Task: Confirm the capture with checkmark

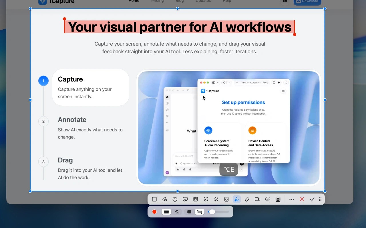Action: click(312, 199)
